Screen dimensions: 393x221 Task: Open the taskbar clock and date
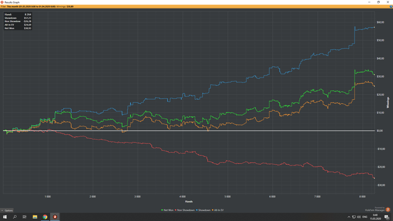point(375,217)
